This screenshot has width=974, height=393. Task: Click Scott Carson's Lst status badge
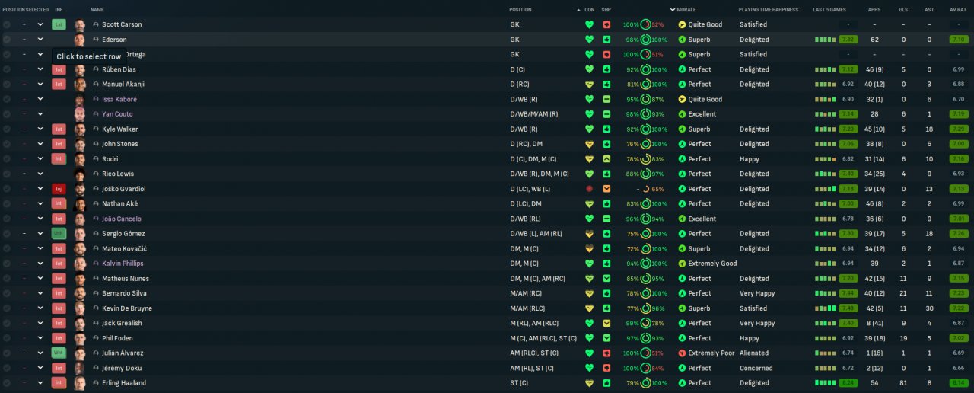59,24
